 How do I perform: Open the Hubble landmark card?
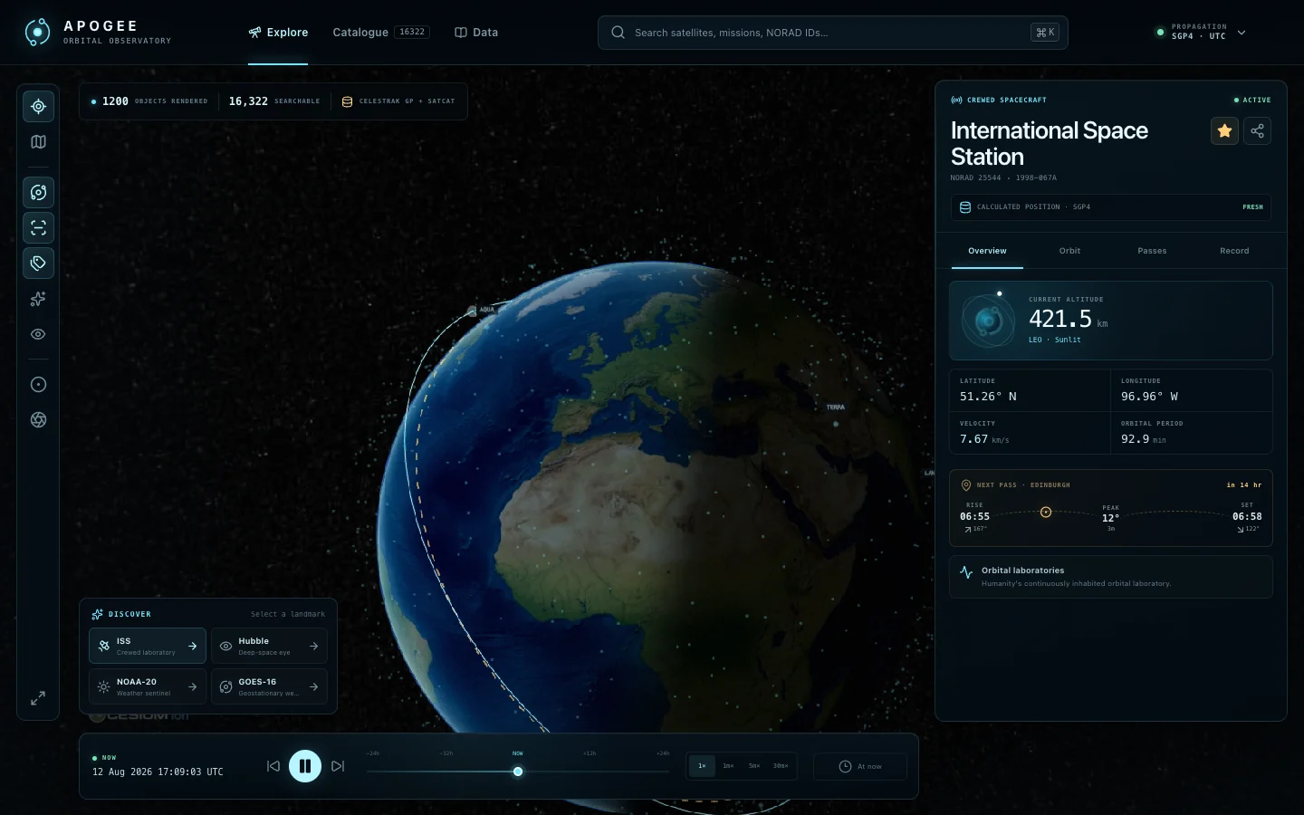[x=270, y=646]
